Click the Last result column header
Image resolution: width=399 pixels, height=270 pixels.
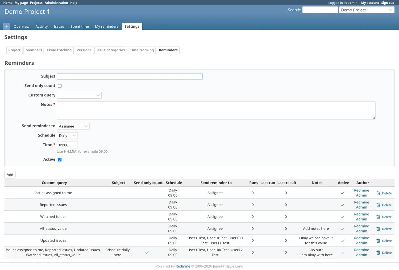point(287,183)
